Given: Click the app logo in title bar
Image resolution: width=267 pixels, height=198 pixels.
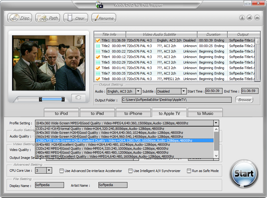Looking at the screenshot, I should (99, 5).
